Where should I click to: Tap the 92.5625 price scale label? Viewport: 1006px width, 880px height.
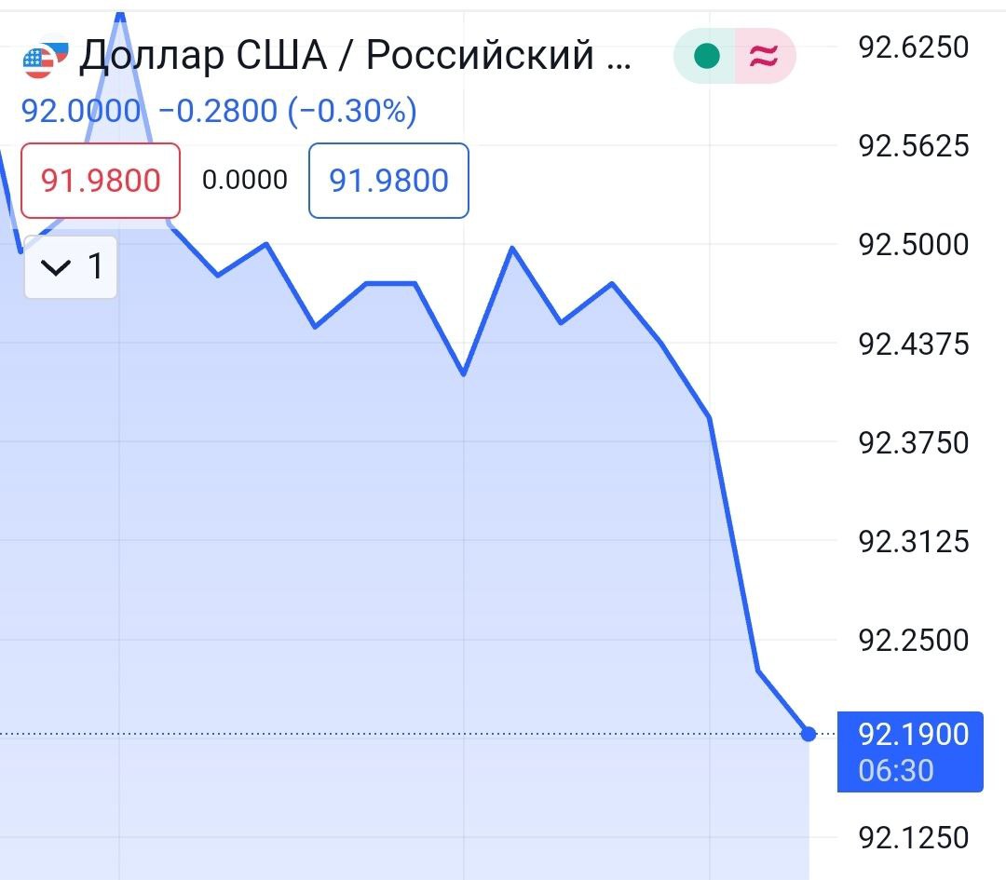[x=913, y=146]
